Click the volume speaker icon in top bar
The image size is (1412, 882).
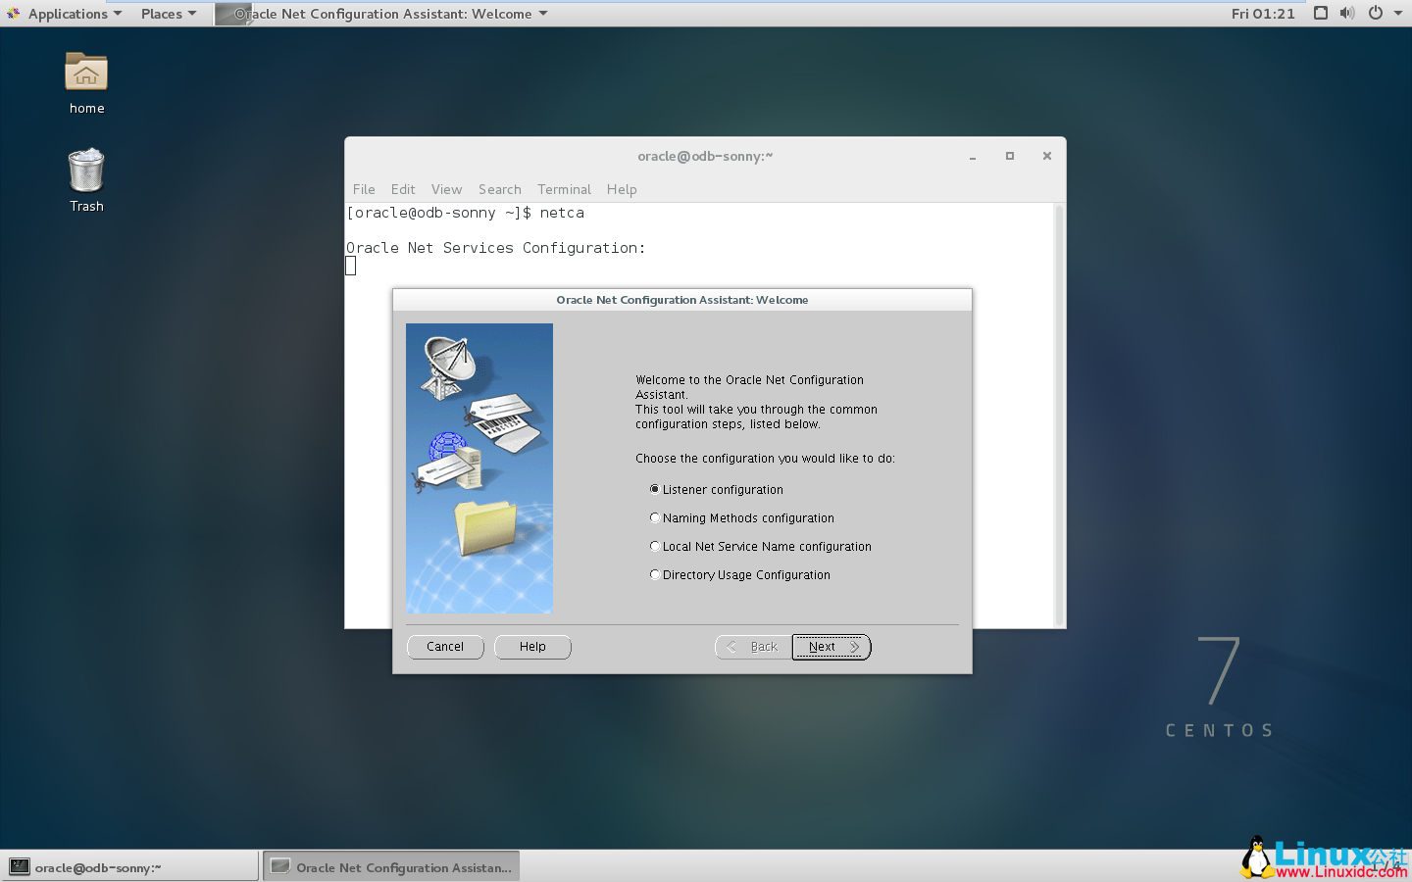[x=1347, y=14]
